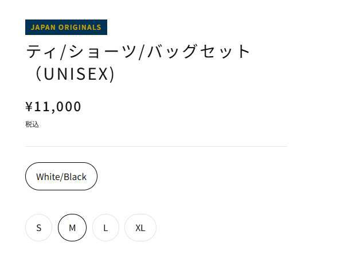Viewport: 344px width, 258px height.
Task: Select size XL
Action: point(140,228)
